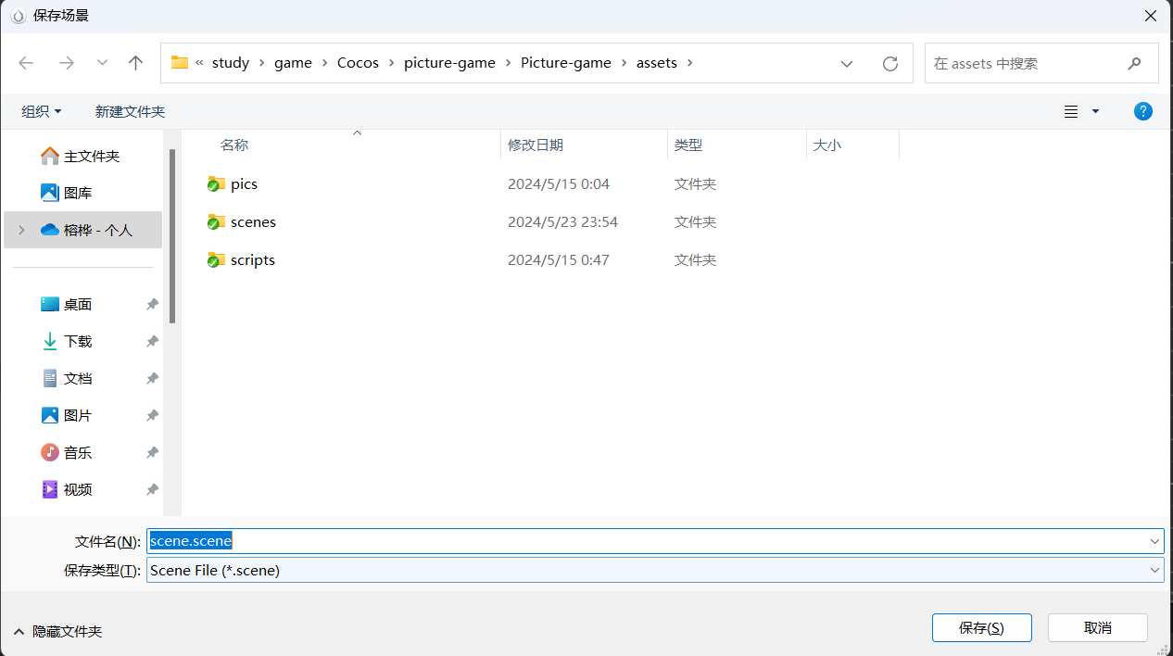Click the Cocos breadcrumb segment

[x=358, y=63]
